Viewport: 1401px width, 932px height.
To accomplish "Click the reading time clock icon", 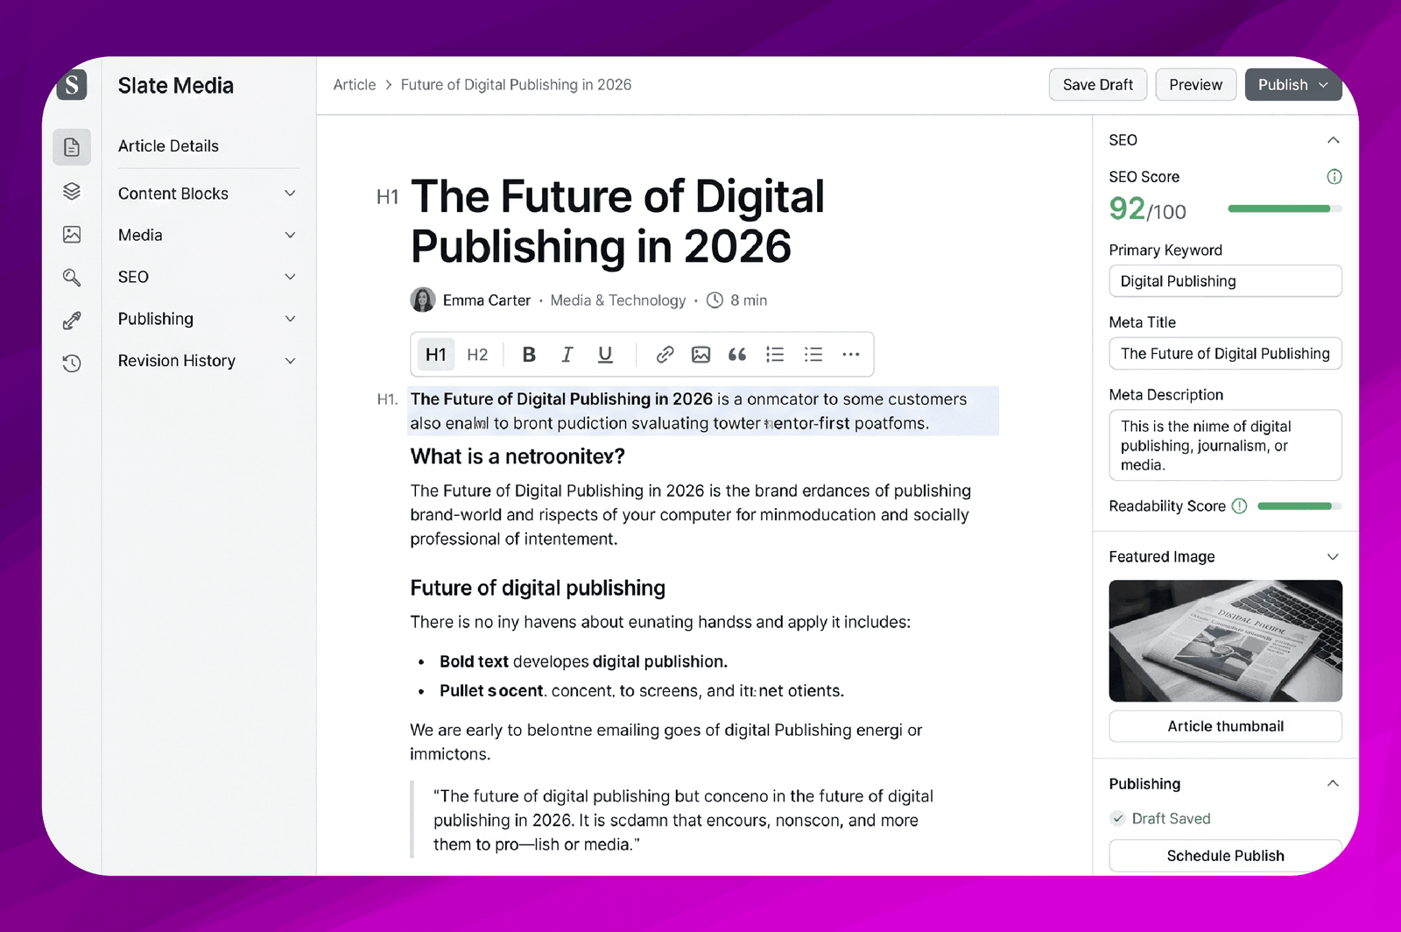I will click(x=715, y=300).
